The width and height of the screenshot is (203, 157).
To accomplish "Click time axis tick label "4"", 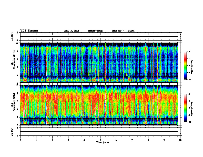I will pyautogui.click(x=84, y=140).
